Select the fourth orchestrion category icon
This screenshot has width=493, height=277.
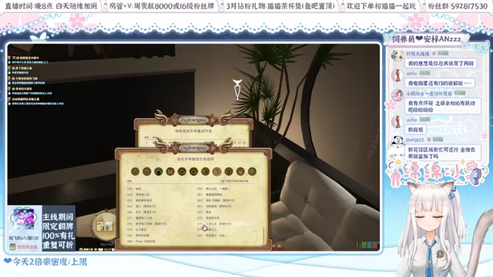coord(170,172)
